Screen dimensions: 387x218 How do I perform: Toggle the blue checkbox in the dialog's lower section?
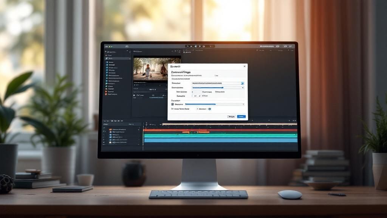(x=173, y=104)
